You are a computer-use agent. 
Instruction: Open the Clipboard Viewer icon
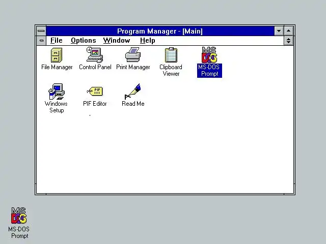(x=171, y=55)
